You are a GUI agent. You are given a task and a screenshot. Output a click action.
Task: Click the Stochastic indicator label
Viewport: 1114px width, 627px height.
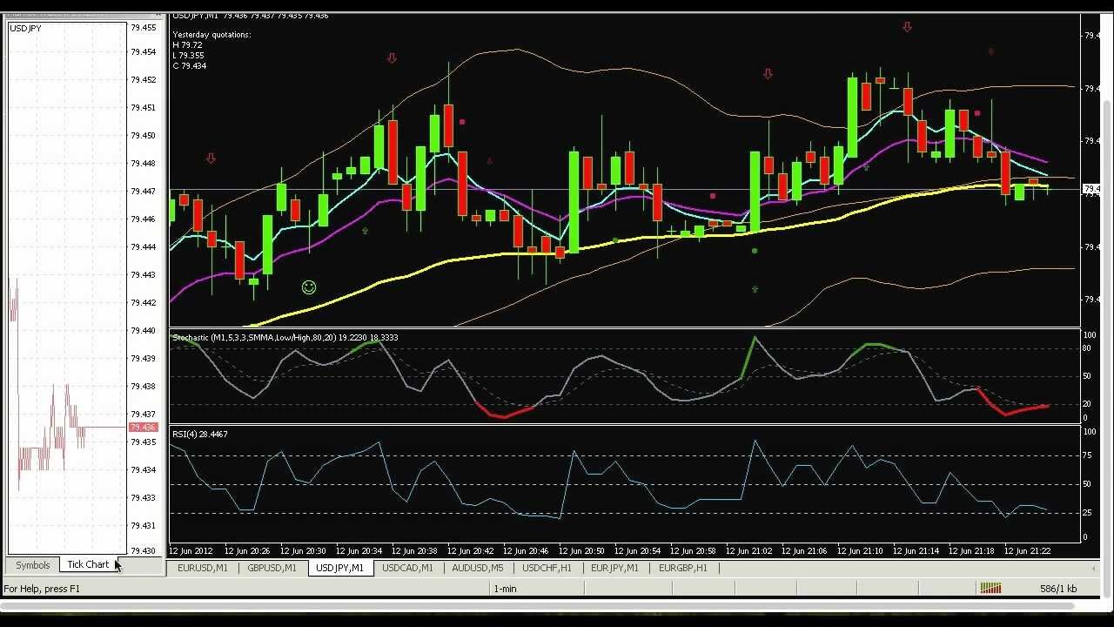(x=285, y=337)
